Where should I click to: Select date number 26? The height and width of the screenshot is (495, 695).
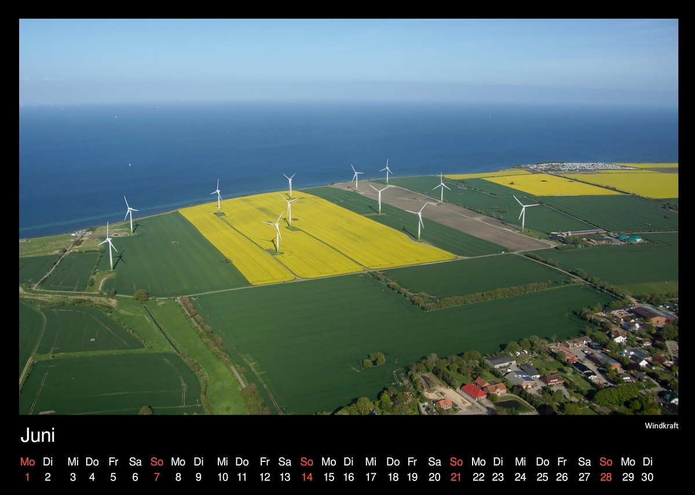click(562, 477)
